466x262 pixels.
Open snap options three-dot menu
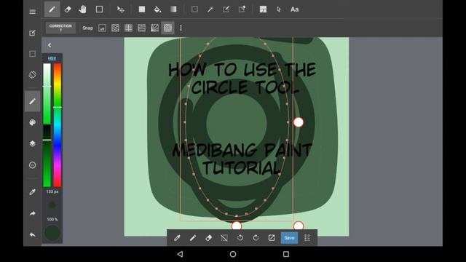click(181, 28)
